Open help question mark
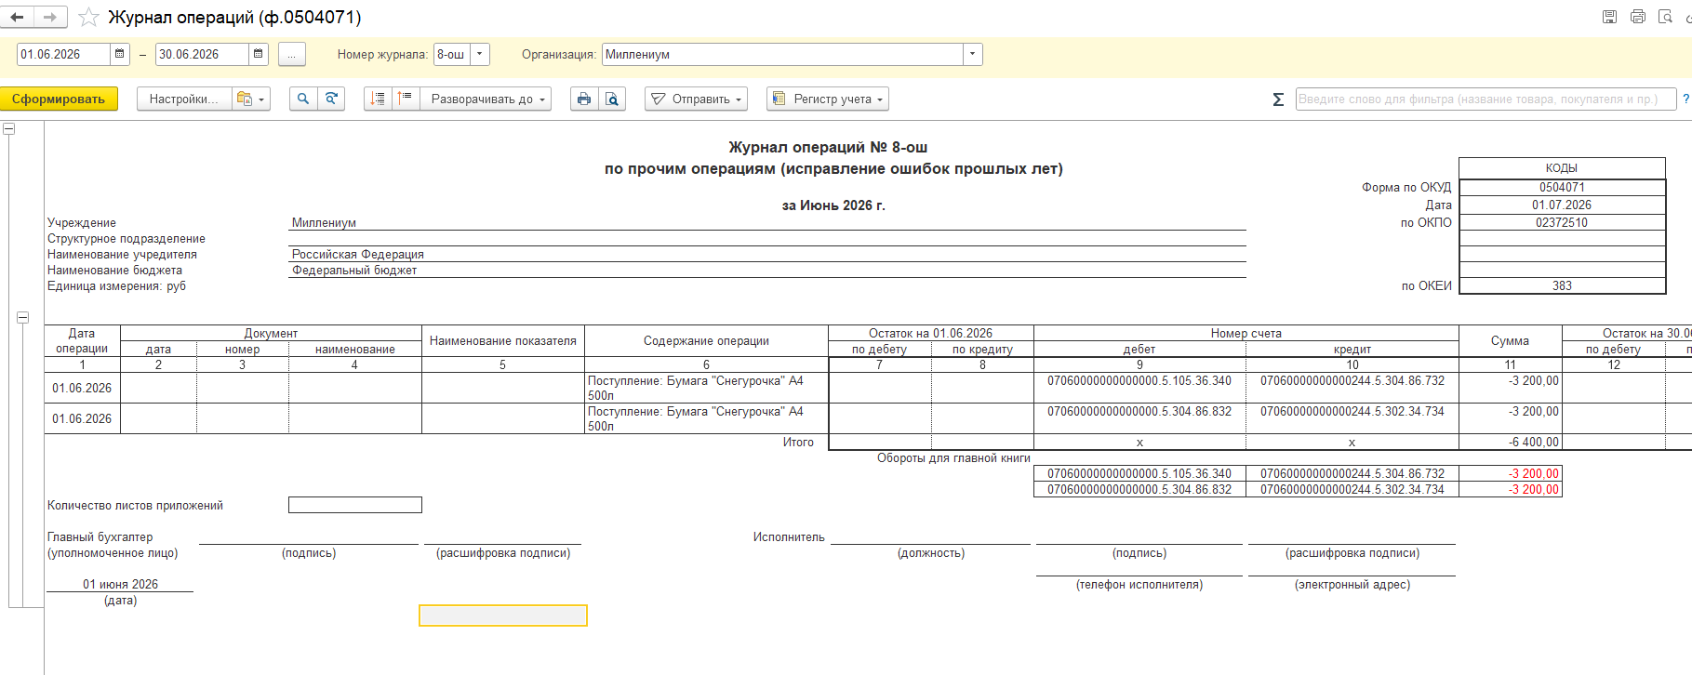This screenshot has width=1692, height=675. pyautogui.click(x=1685, y=99)
